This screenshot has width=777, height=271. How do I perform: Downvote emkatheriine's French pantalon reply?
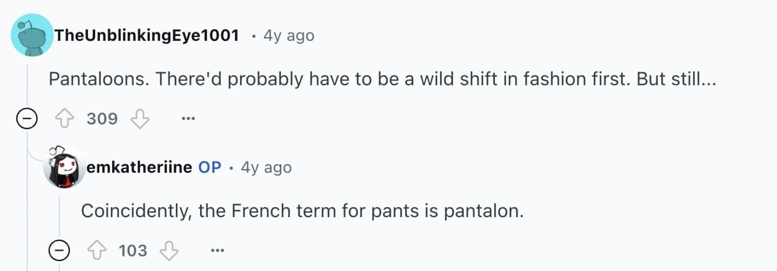[x=169, y=251]
